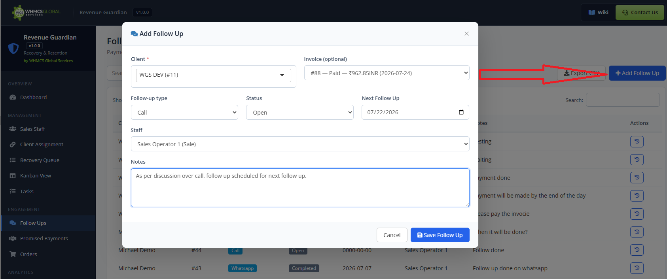Click history icon for 'aiting' row

(x=637, y=160)
